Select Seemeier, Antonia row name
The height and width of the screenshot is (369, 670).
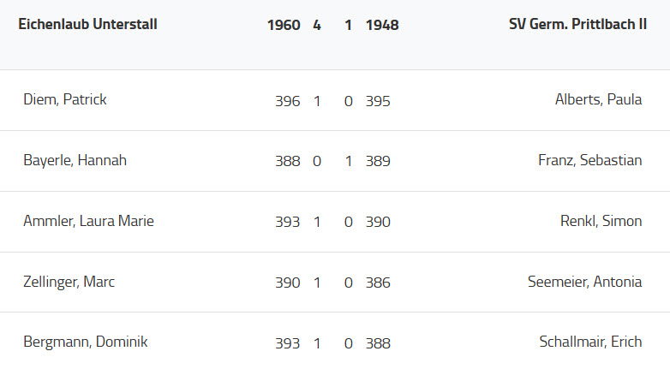coord(584,283)
